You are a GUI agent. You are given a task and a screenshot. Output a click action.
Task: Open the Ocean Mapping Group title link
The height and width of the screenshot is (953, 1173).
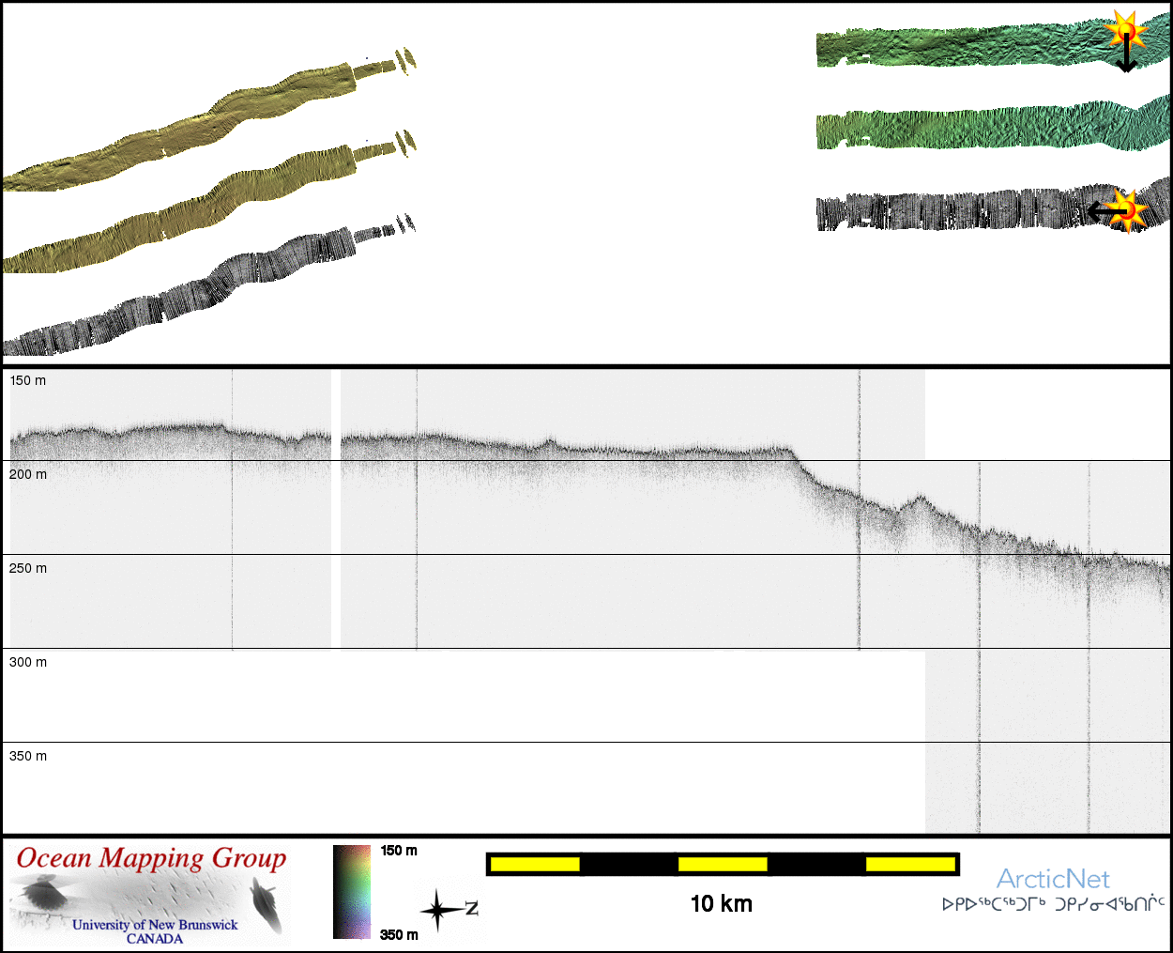[x=151, y=858]
